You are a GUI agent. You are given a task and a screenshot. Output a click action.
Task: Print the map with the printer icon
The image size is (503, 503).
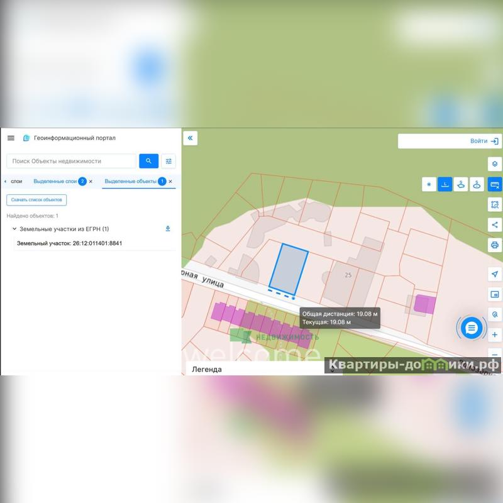point(495,245)
